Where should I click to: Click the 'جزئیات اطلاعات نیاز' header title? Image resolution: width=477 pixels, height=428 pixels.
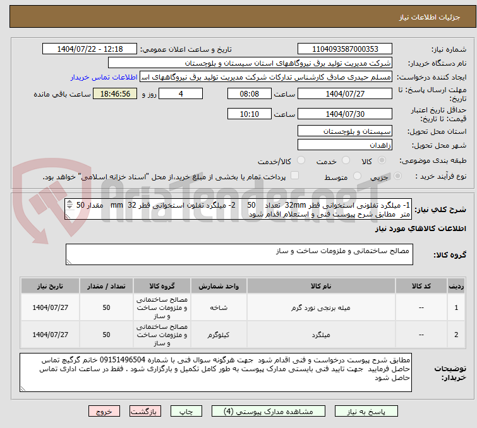[430, 17]
